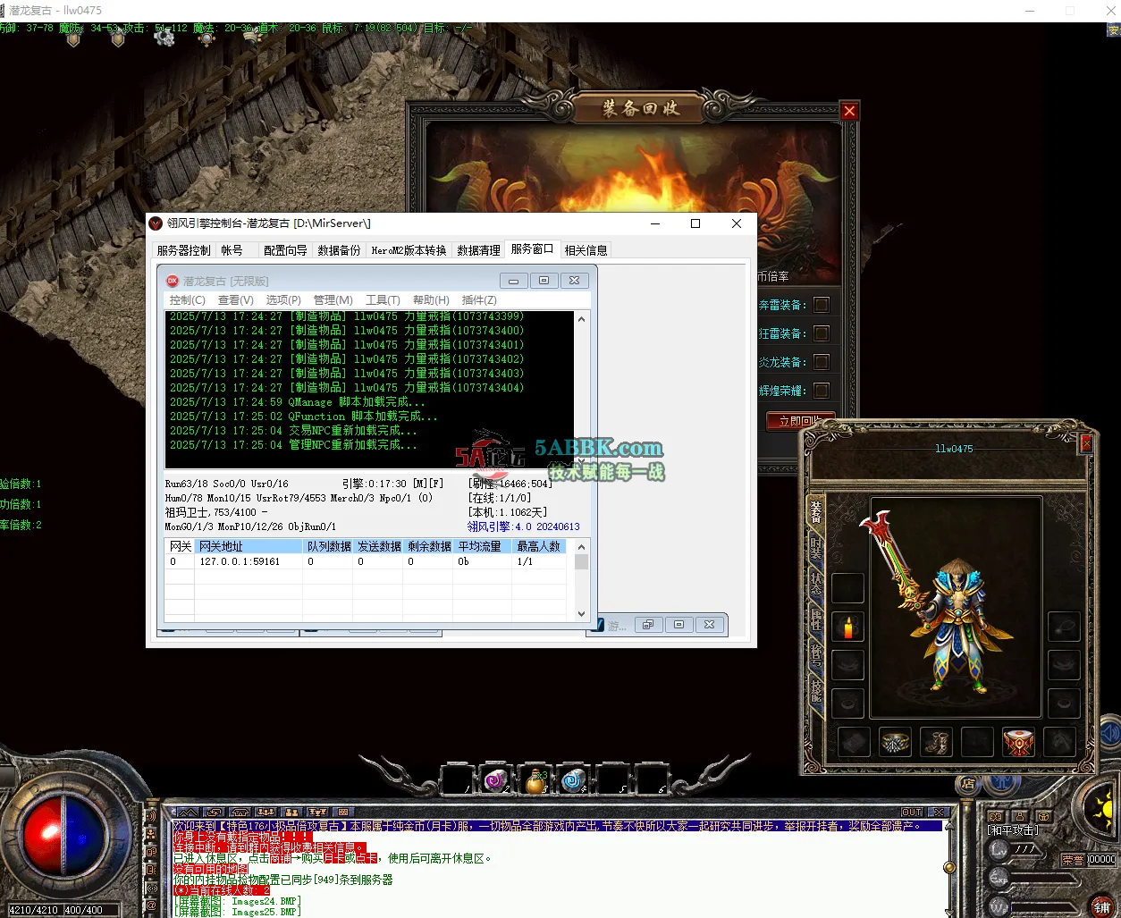Viewport: 1121px width, 918px height.
Task: Select gateway row 127.0.0.1:59161
Action: click(x=366, y=562)
